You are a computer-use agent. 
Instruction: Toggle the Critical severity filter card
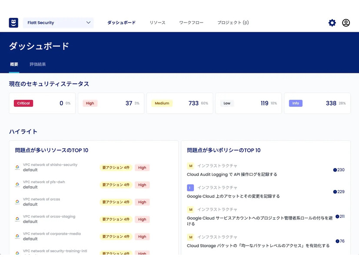(42, 103)
